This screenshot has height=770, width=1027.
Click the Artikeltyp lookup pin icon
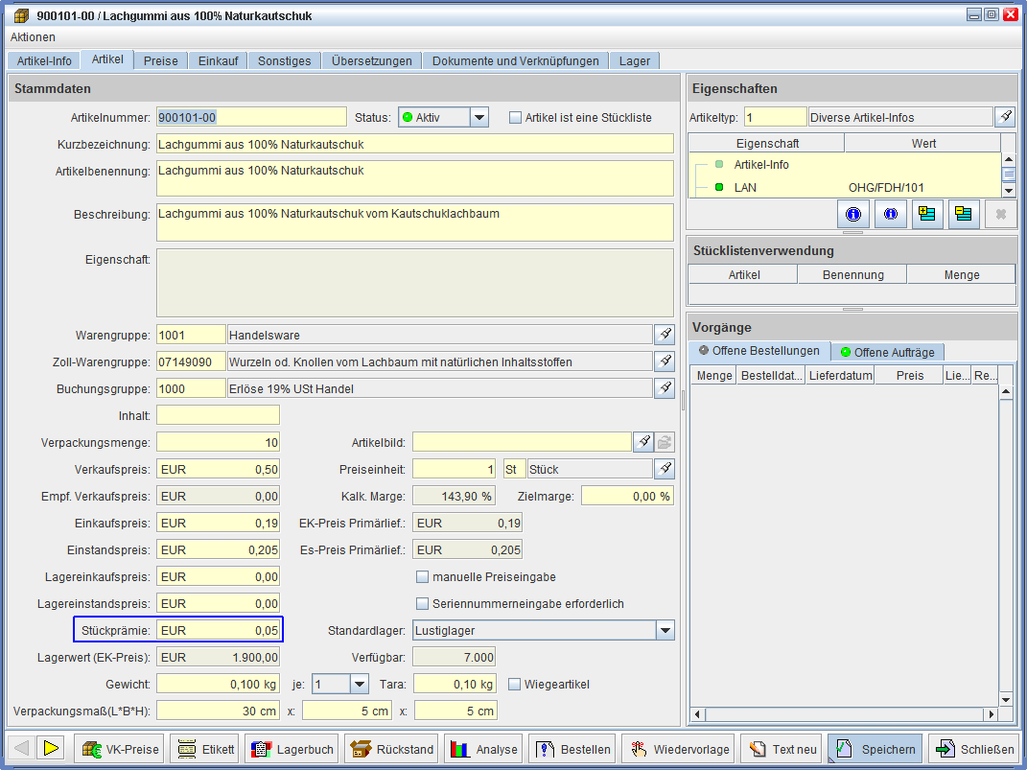tap(1003, 117)
